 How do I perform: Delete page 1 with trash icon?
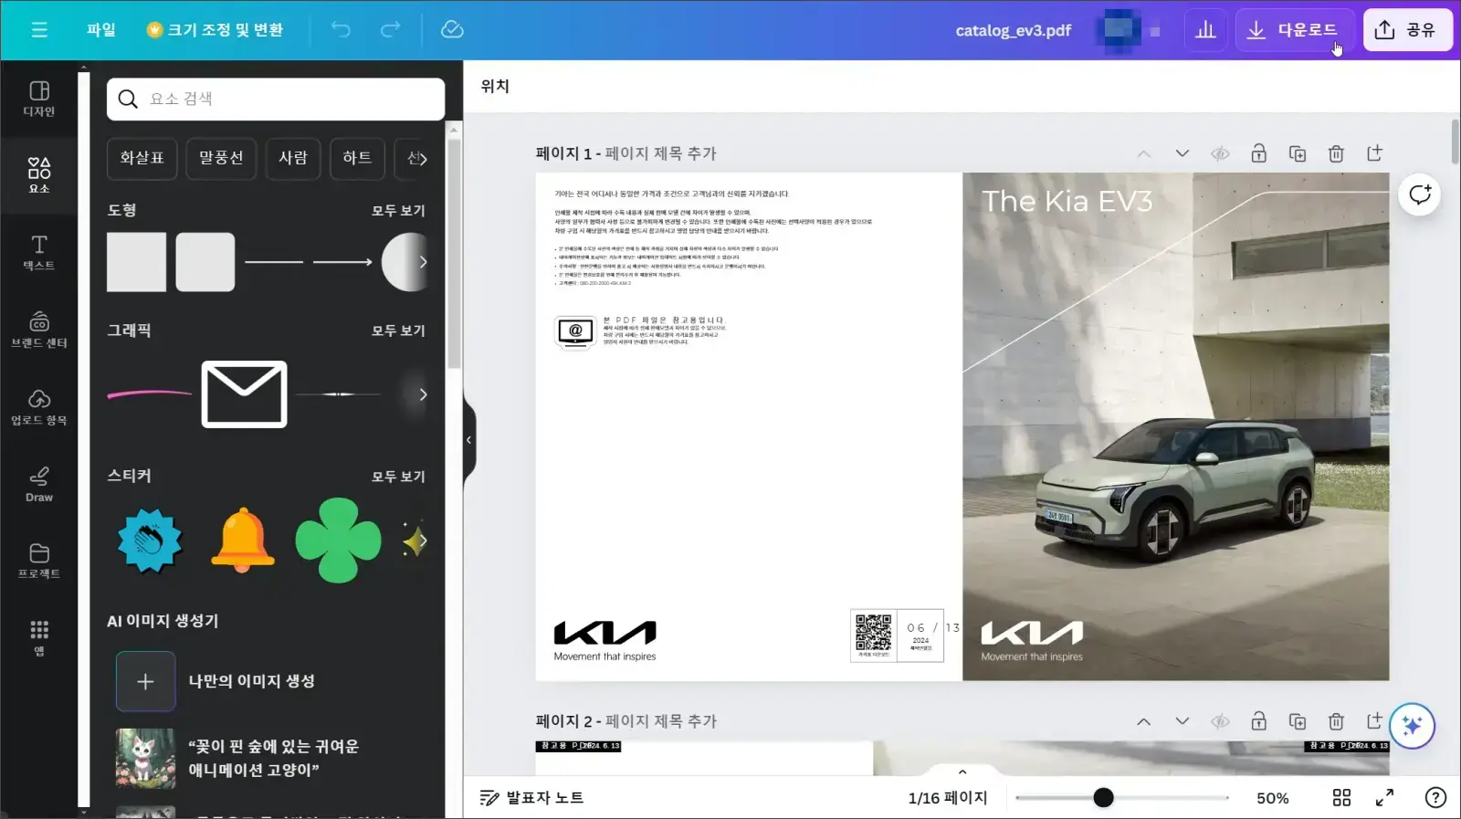(1336, 153)
